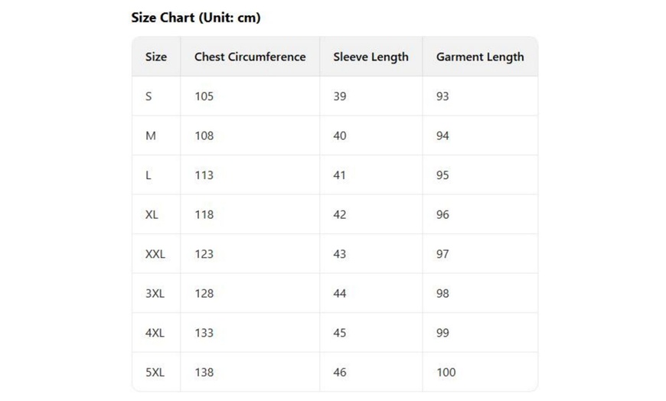Click the 'Size Chart (Unit: cm)' title
666x401 pixels.
(x=195, y=18)
